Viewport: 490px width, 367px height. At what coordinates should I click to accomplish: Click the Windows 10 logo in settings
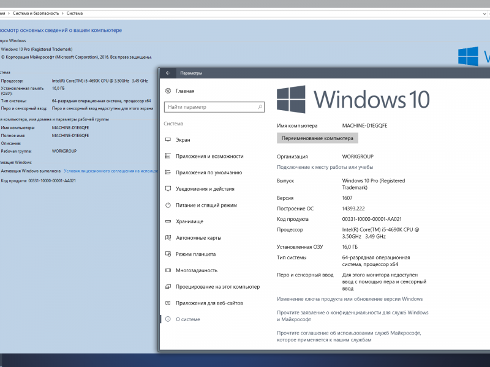coord(353,100)
